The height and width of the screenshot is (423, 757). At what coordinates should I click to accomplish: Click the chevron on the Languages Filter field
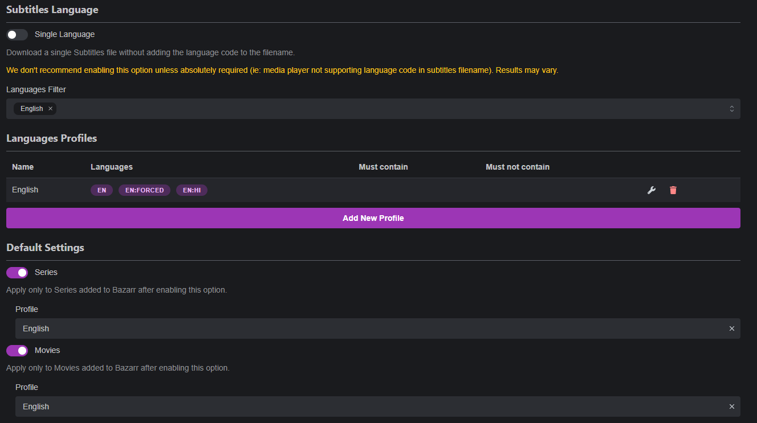[731, 108]
